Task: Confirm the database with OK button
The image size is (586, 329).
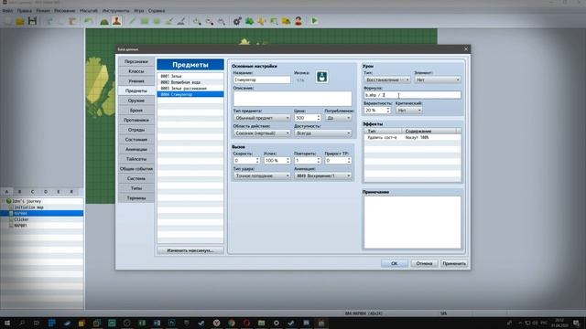Action: click(x=395, y=263)
